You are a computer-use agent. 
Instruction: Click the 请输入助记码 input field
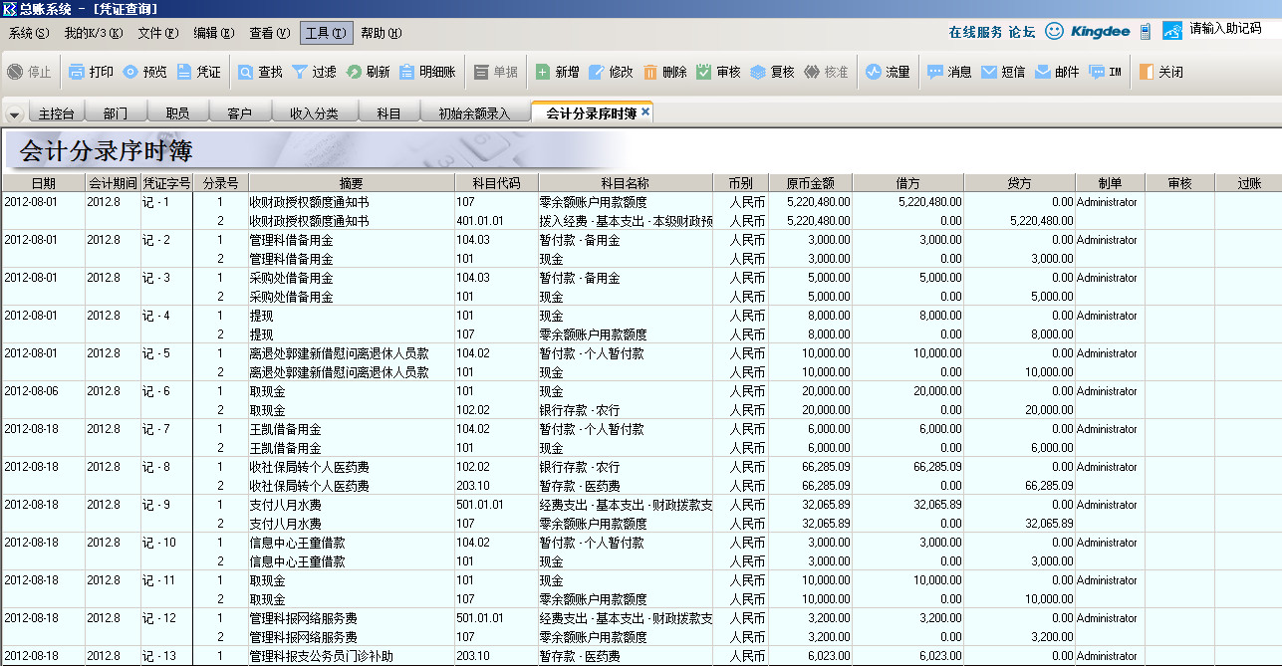click(1233, 29)
